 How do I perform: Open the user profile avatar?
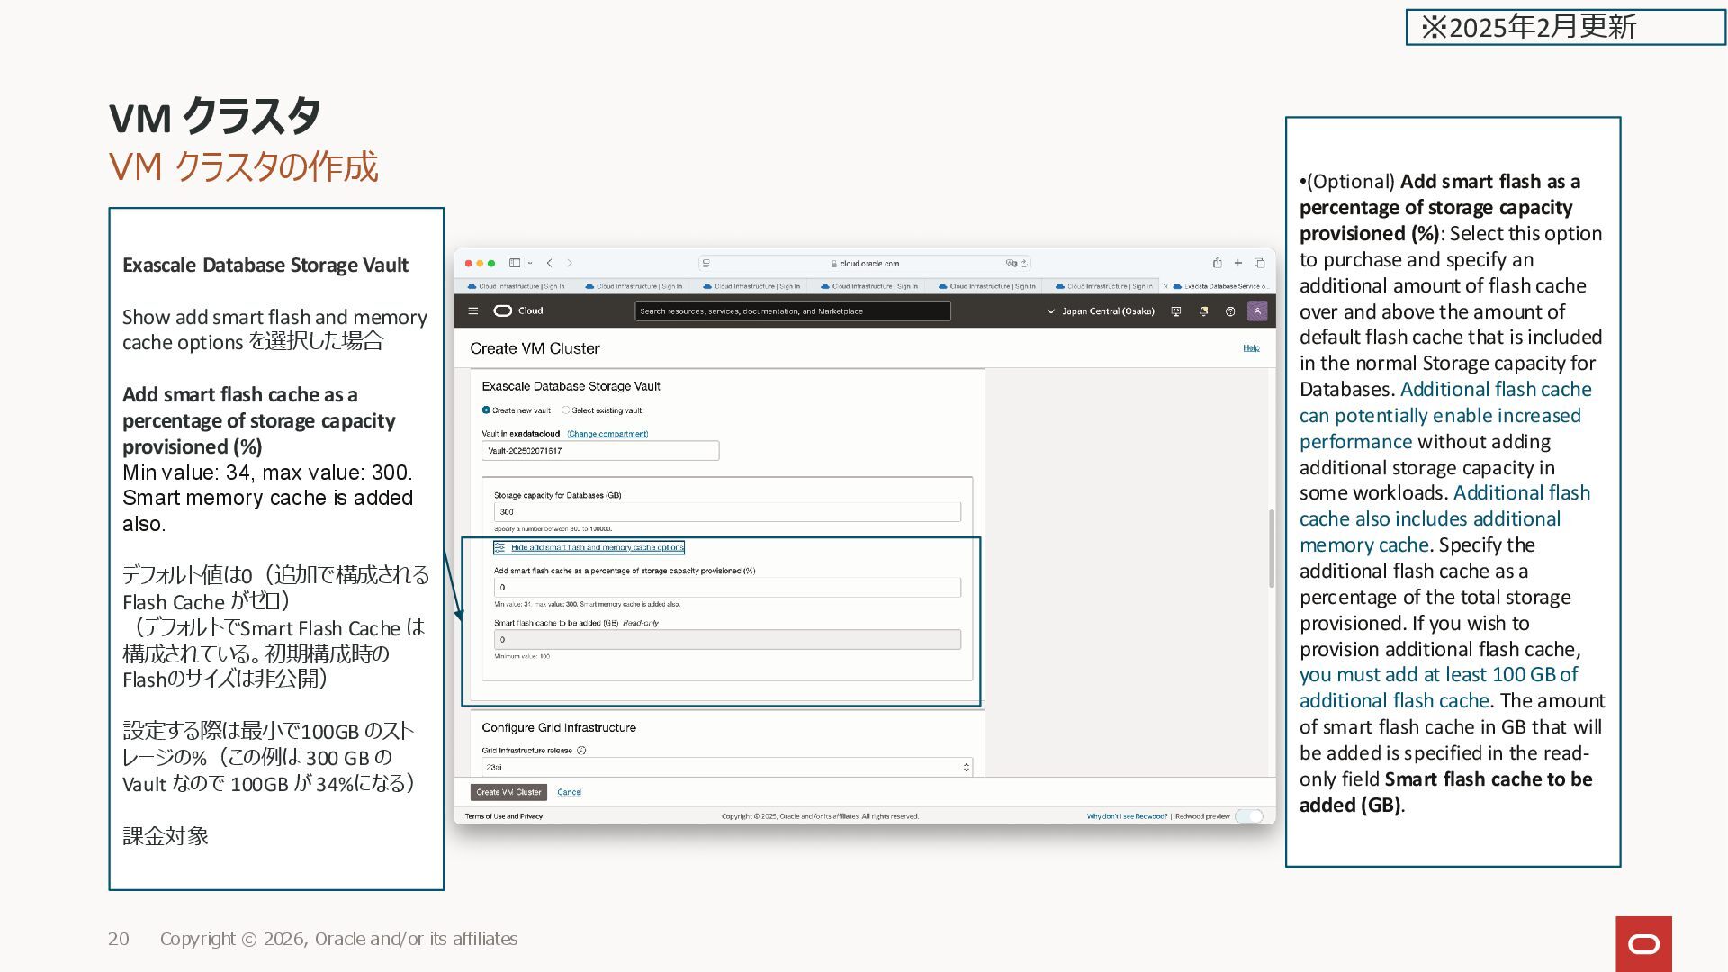pyautogui.click(x=1257, y=311)
